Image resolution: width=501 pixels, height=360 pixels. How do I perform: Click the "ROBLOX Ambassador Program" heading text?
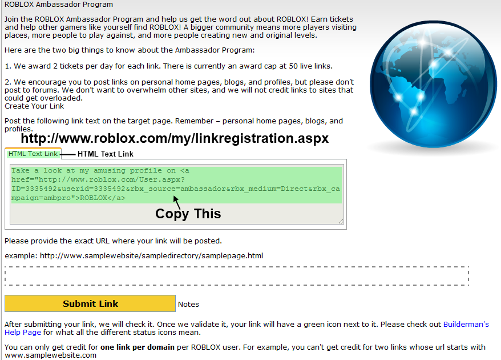point(58,5)
